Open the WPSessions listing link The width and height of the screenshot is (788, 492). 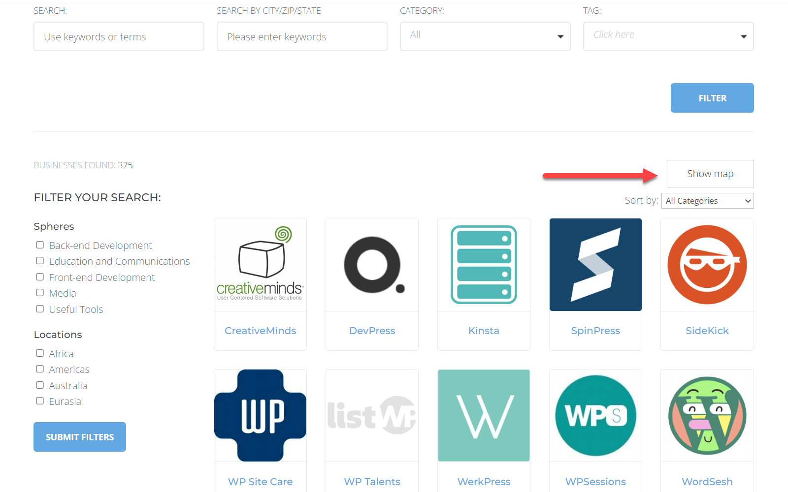(x=595, y=482)
